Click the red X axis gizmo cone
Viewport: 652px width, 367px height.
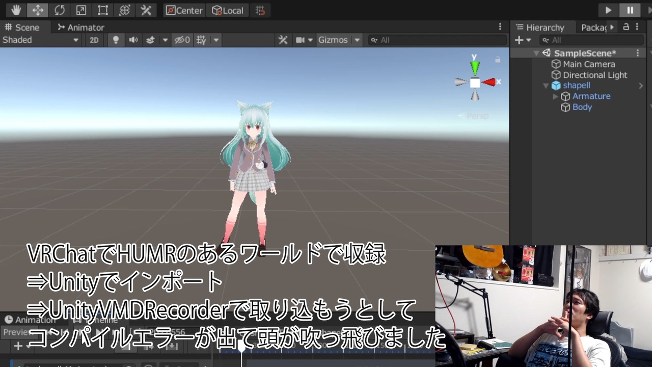489,82
